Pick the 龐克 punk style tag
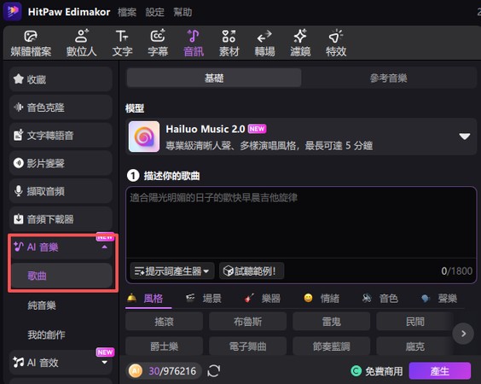481x384 pixels. pos(414,346)
